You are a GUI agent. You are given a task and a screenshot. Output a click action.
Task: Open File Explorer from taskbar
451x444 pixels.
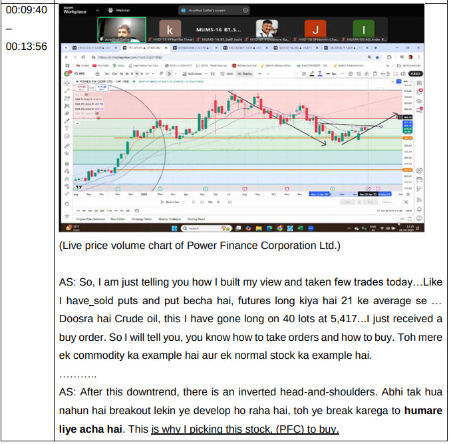[259, 228]
